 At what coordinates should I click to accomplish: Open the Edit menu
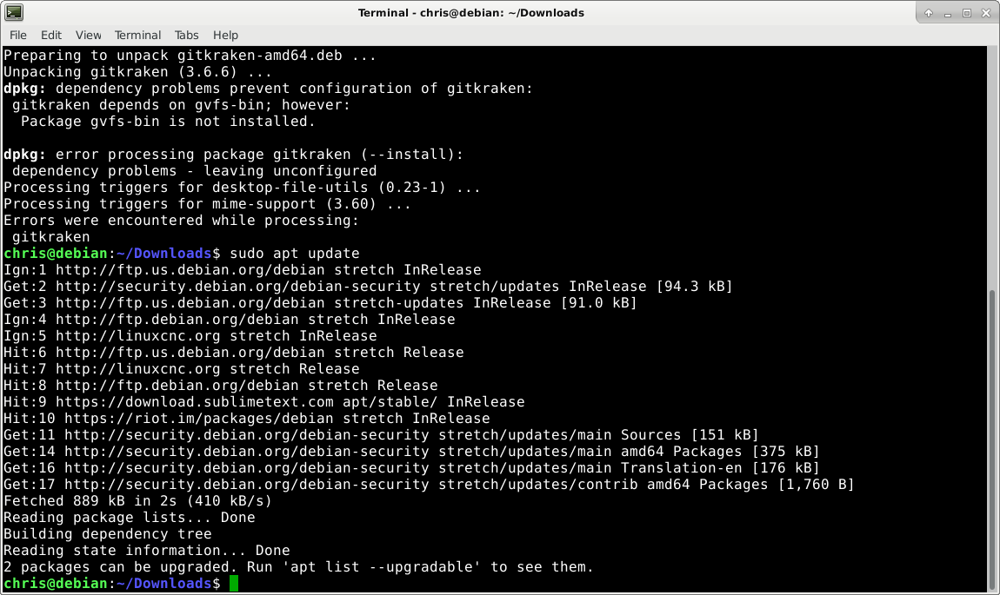click(51, 35)
